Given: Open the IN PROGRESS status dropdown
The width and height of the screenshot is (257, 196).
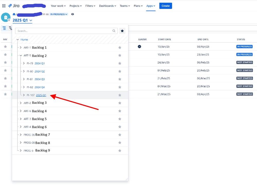Looking at the screenshot, I should tap(59, 14).
